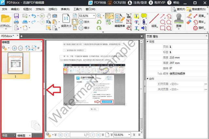The image size is (209, 139).
Task: Open 高级查找(S) advanced search
Action: [x=196, y=9]
